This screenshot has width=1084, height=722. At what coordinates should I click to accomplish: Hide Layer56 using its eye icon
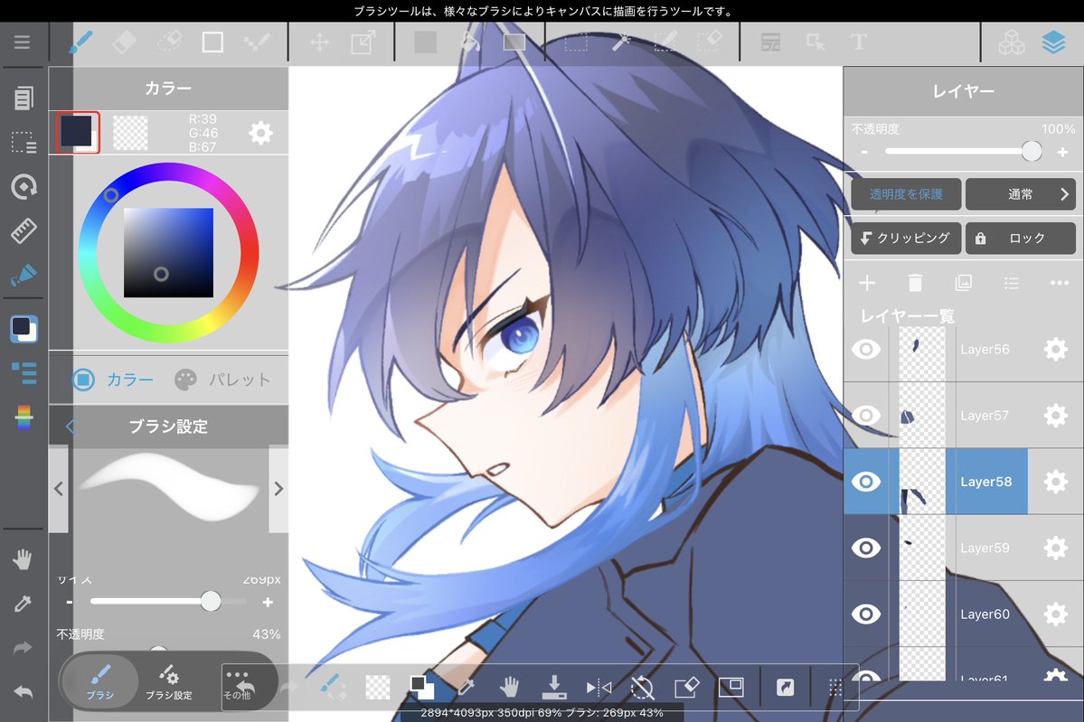(x=865, y=349)
